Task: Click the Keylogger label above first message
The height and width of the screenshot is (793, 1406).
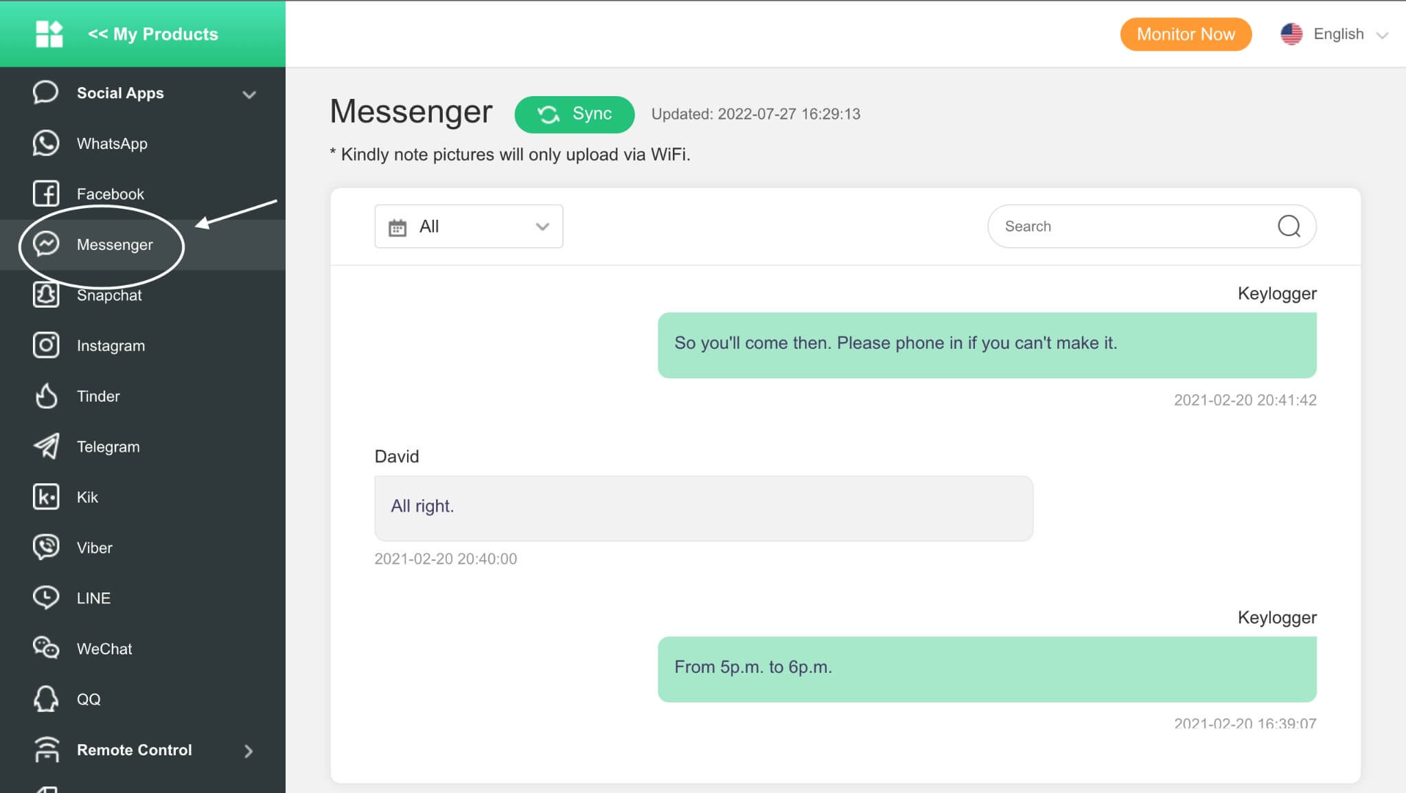Action: pos(1277,294)
